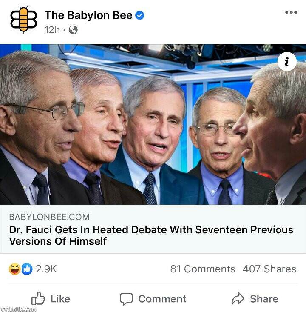Like the post with thumbs-up button
Screen dimensions: 306x312
pyautogui.click(x=51, y=299)
